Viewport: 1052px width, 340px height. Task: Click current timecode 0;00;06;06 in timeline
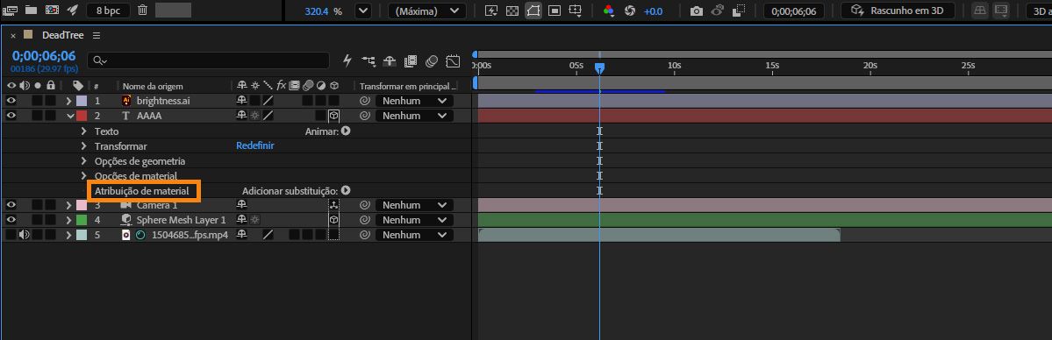point(44,56)
